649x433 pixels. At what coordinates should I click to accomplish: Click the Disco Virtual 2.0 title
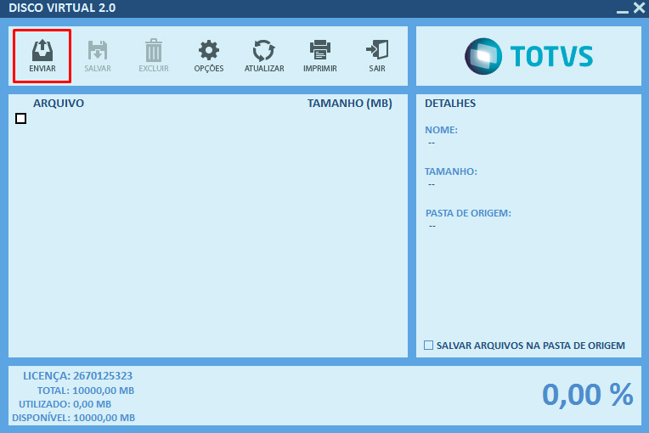point(62,8)
